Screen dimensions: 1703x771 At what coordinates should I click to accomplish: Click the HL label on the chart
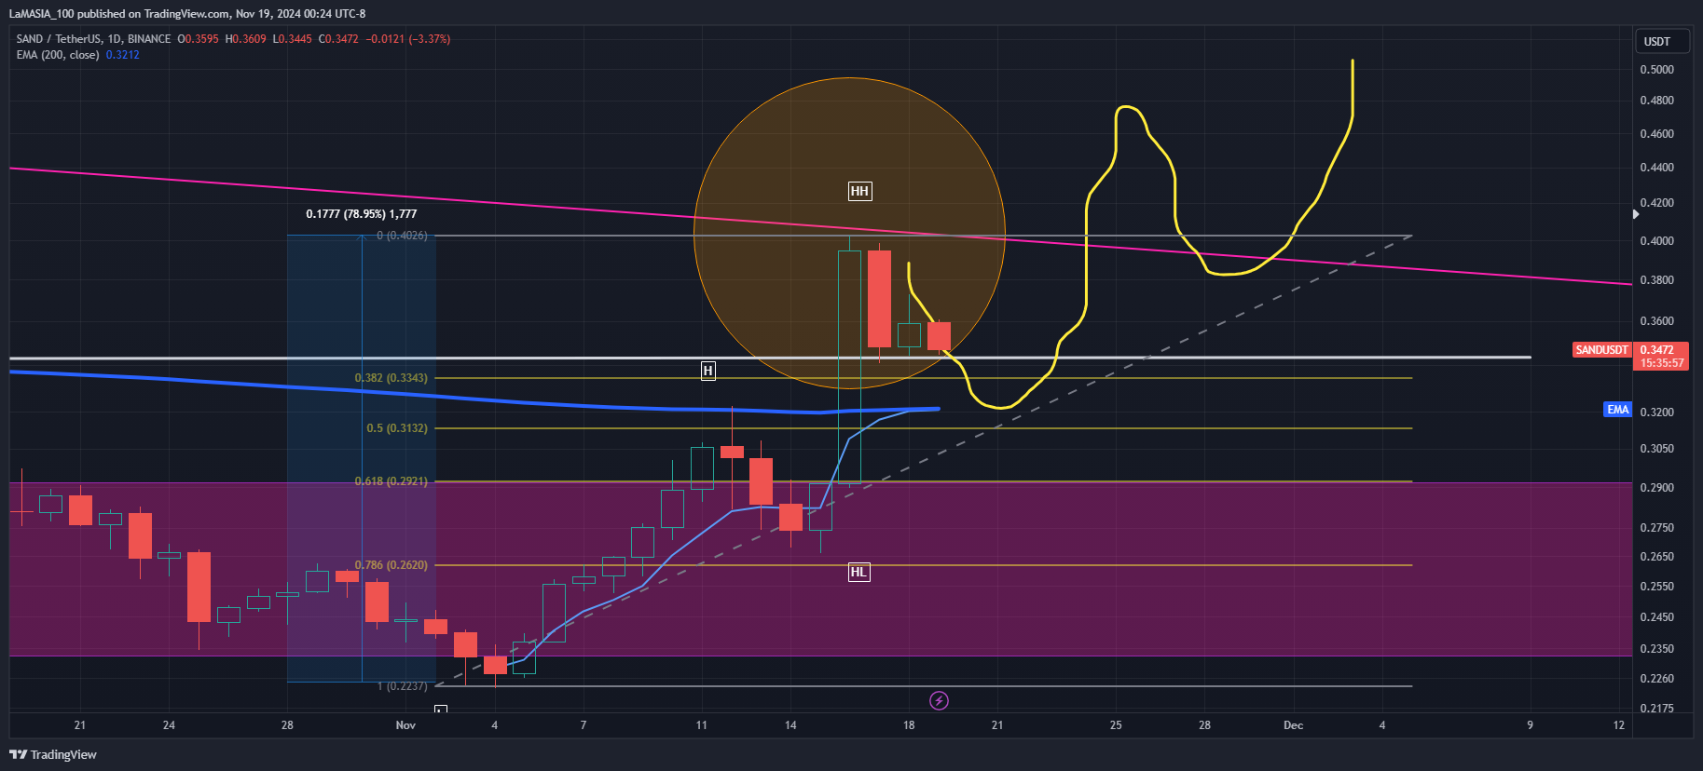tap(858, 572)
